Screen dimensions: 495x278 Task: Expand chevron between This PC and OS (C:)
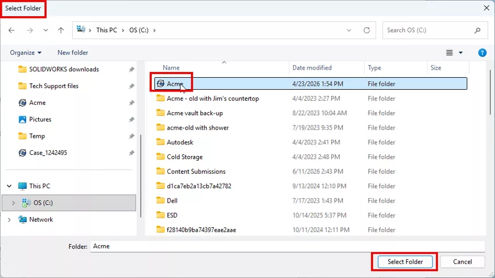(123, 31)
